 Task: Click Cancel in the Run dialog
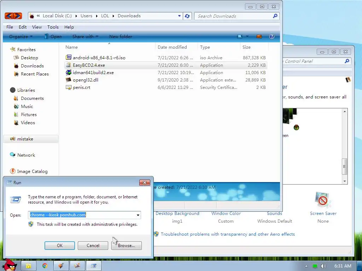pos(93,246)
